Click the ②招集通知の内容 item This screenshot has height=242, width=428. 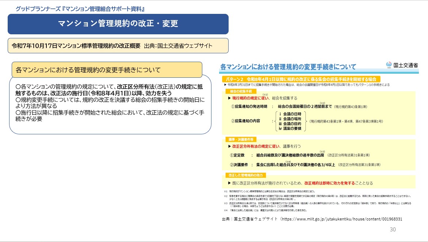245,120
